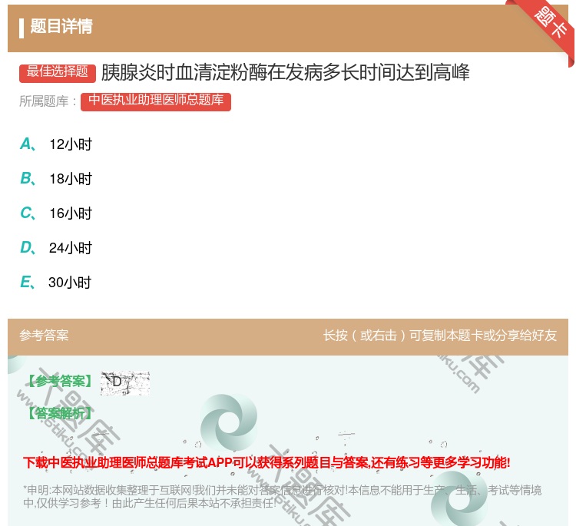Click the 所属题库 label
The width and height of the screenshot is (576, 526).
(48, 101)
